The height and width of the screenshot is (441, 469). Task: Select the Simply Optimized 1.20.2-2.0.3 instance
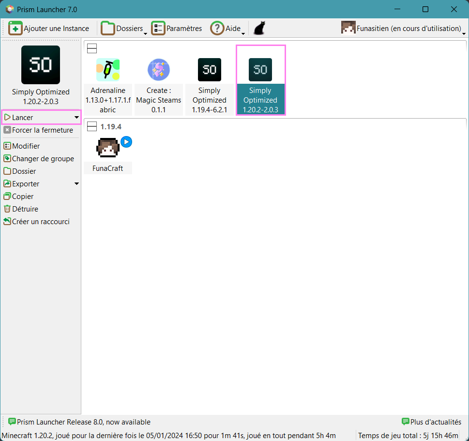tap(260, 80)
